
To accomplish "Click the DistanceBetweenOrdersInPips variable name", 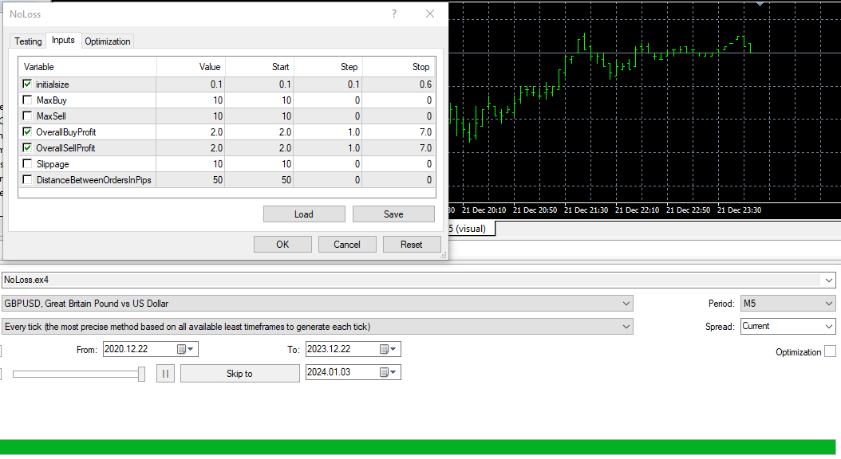I will pos(94,180).
